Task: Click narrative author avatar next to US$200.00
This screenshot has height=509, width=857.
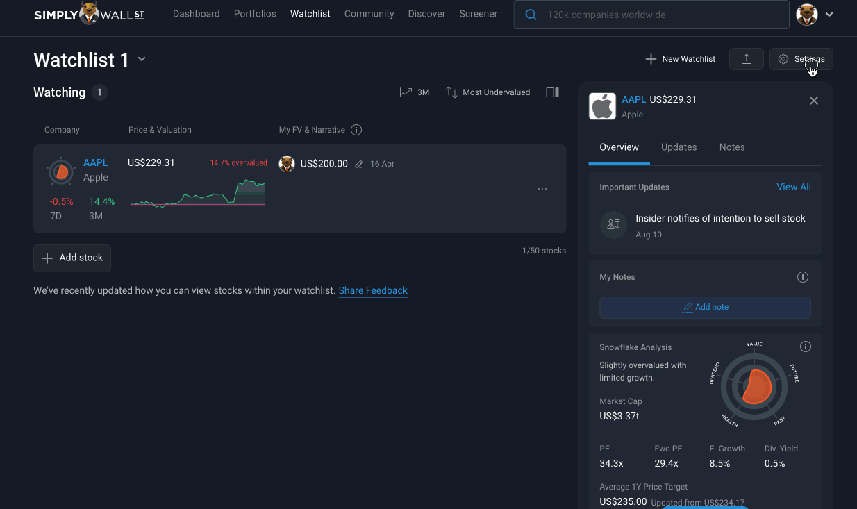Action: (x=287, y=164)
